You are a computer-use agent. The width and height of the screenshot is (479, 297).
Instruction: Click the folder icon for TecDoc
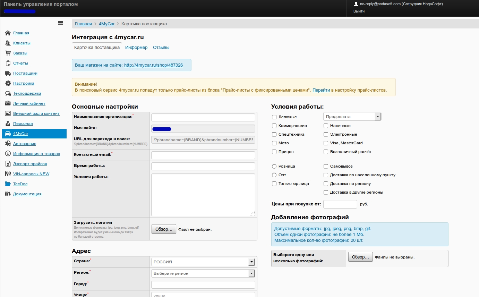tap(8, 184)
